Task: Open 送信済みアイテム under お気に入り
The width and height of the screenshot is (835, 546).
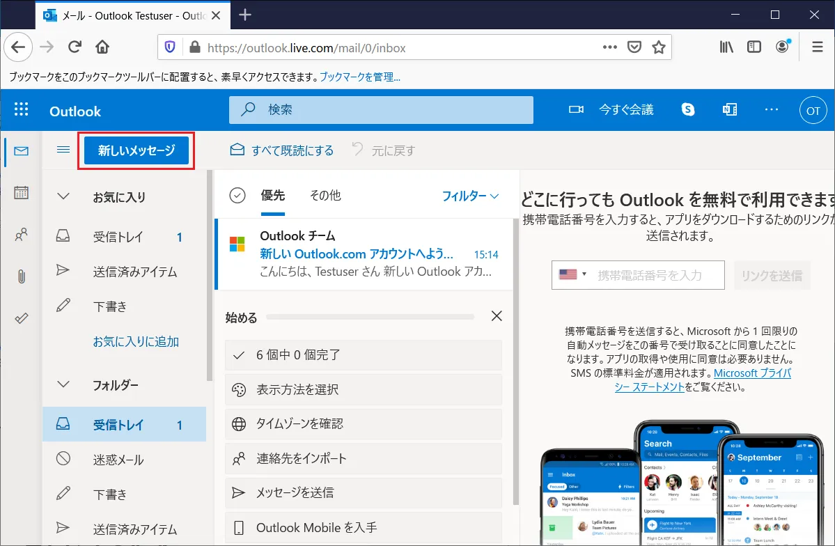Action: click(x=124, y=271)
